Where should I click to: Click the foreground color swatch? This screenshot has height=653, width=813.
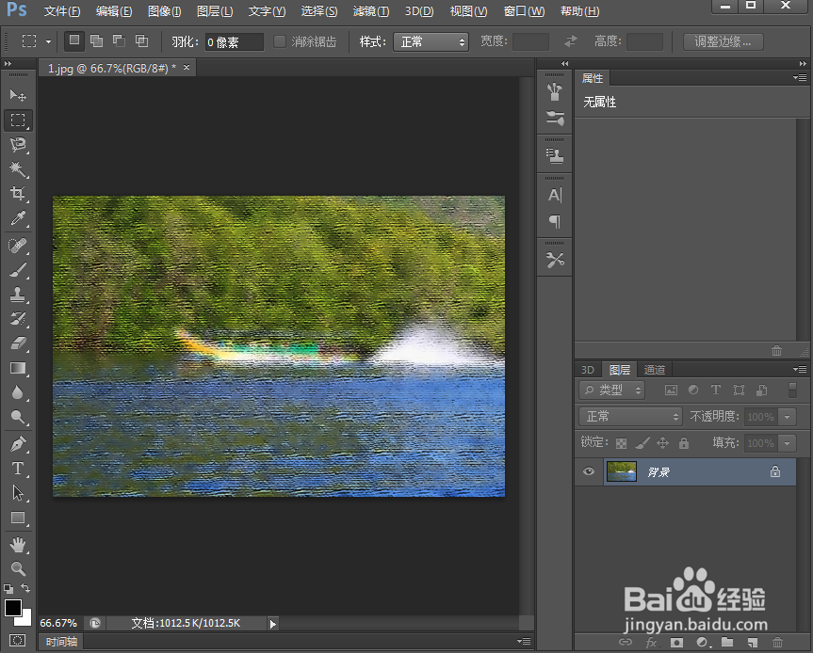pos(12,608)
